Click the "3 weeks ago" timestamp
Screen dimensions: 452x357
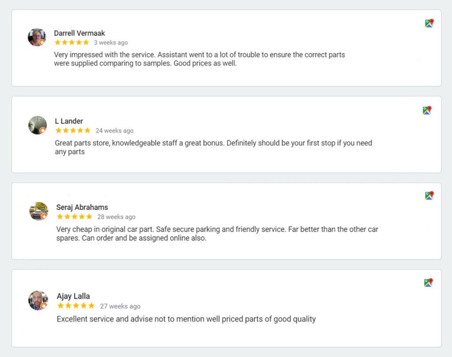click(111, 43)
